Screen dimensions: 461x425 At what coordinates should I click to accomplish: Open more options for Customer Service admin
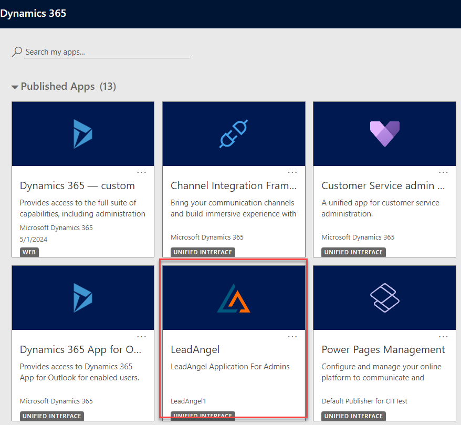point(443,172)
